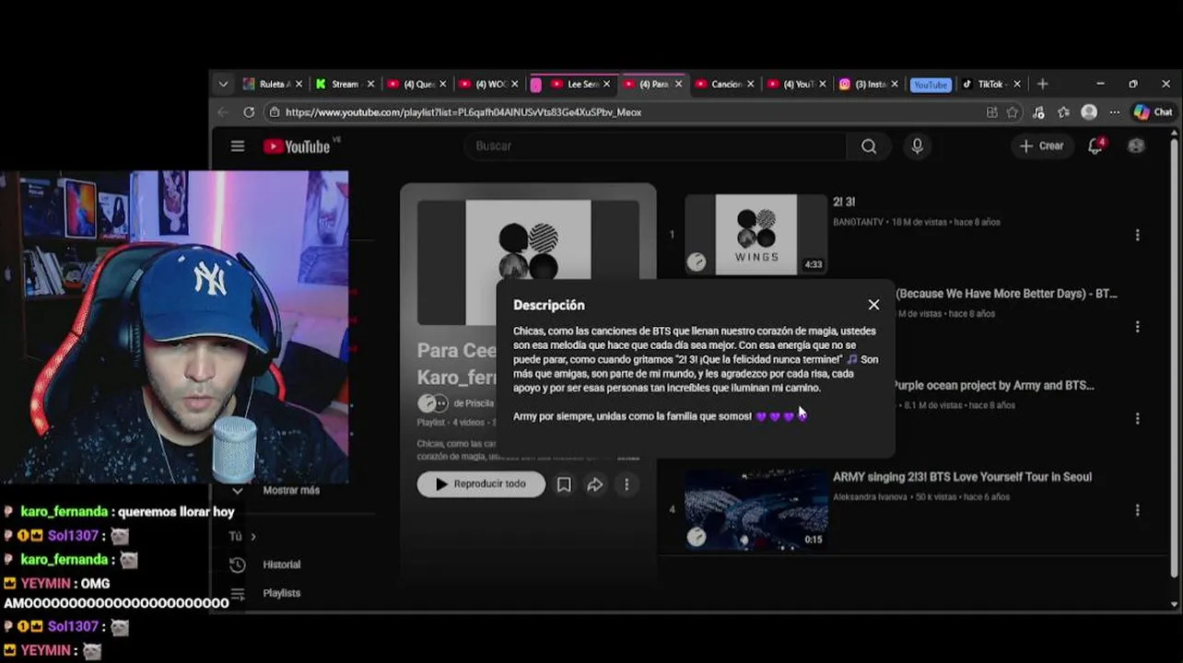The width and height of the screenshot is (1183, 663).
Task: Open the site info padlock icon
Action: coord(274,112)
